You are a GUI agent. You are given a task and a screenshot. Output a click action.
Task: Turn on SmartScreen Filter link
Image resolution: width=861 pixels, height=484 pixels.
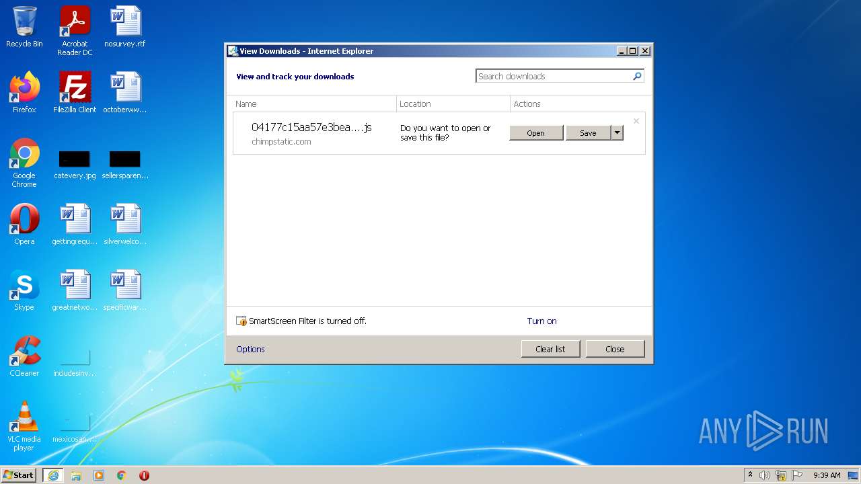pyautogui.click(x=542, y=321)
